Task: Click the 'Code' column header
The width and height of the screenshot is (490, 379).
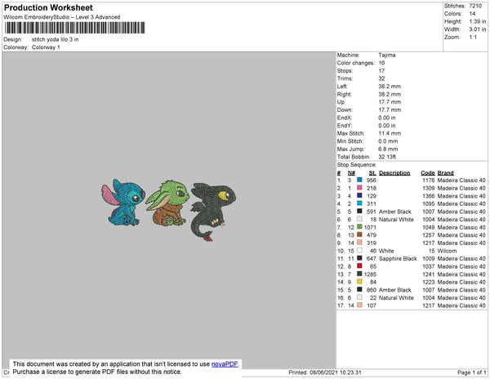Action: point(428,173)
